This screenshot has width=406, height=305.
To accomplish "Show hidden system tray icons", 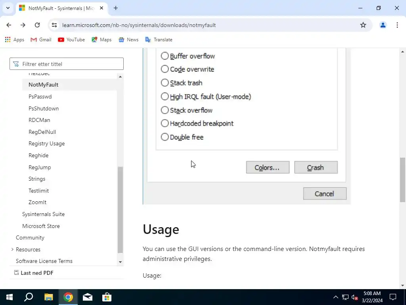I will 335,297.
